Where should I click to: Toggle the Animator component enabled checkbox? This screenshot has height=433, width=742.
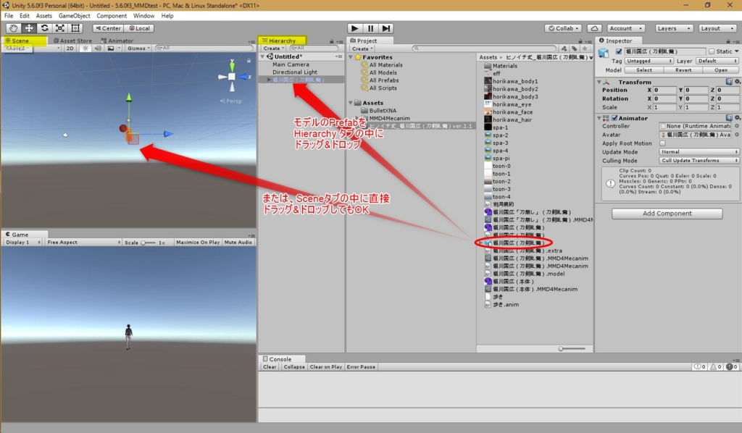click(614, 118)
